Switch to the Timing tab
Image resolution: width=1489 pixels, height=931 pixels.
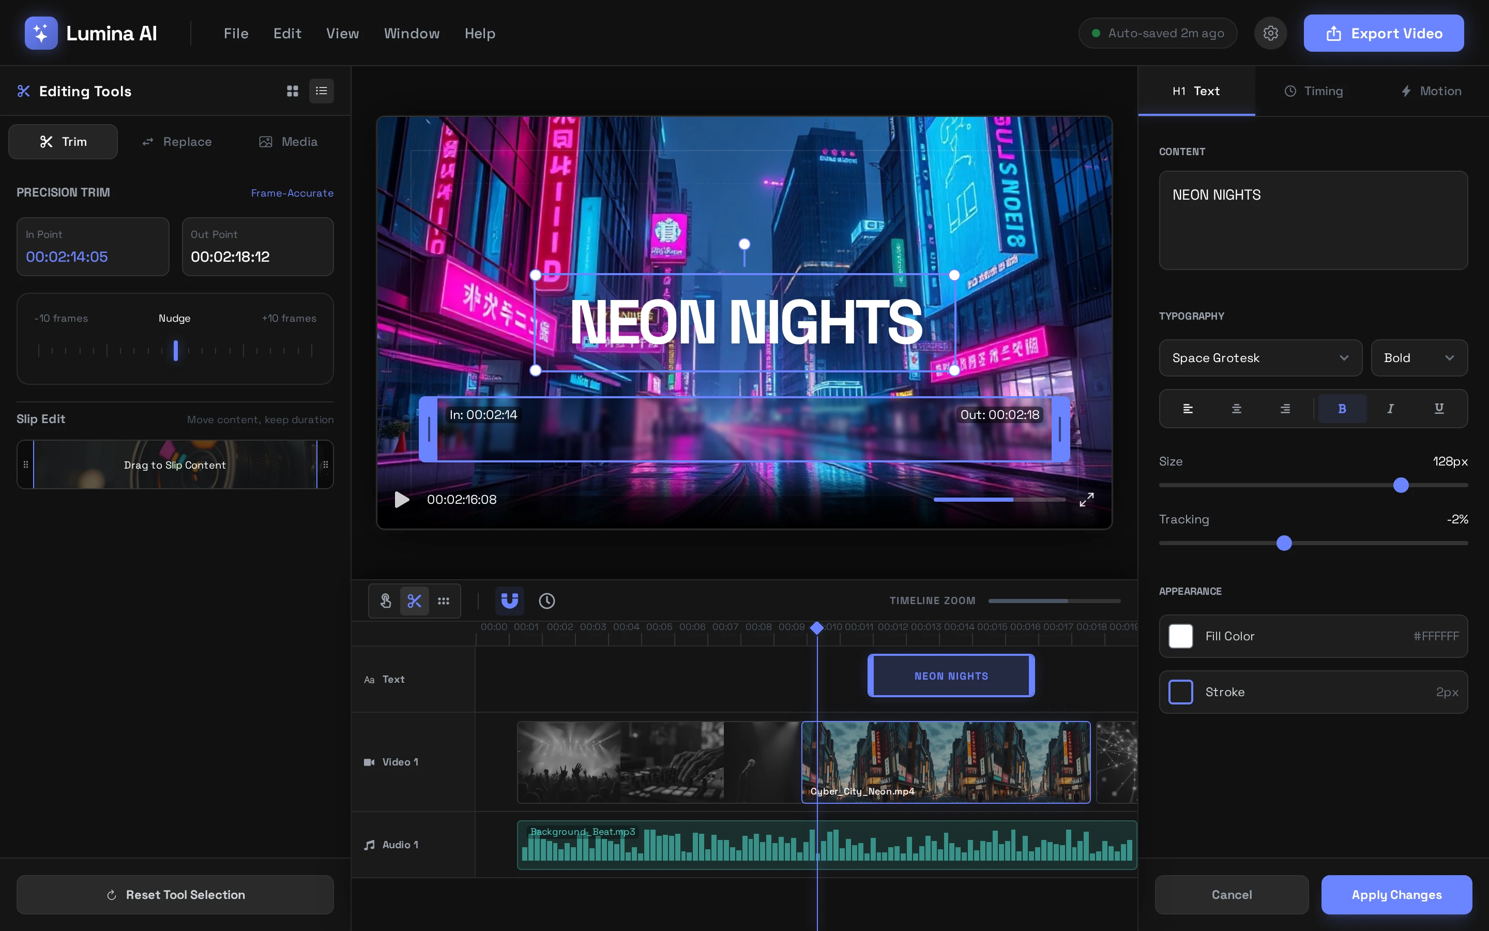(x=1314, y=91)
